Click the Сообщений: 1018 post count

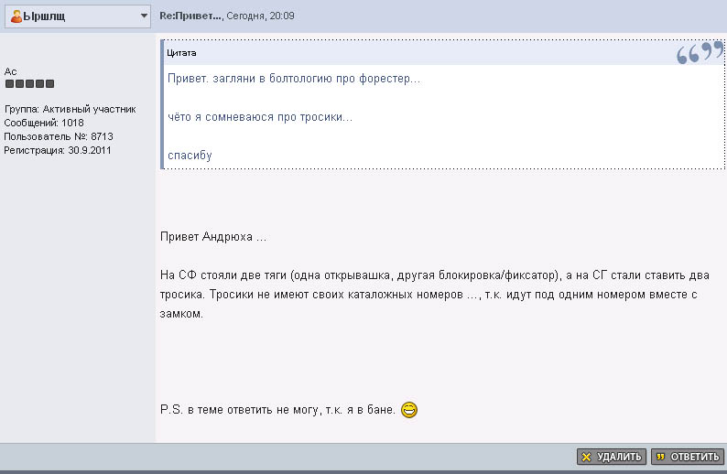[x=44, y=123]
